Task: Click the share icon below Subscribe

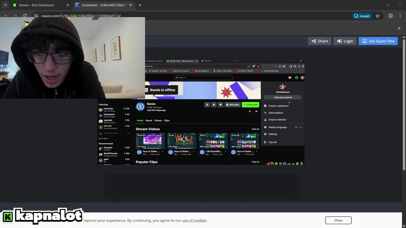Action: click(x=250, y=111)
